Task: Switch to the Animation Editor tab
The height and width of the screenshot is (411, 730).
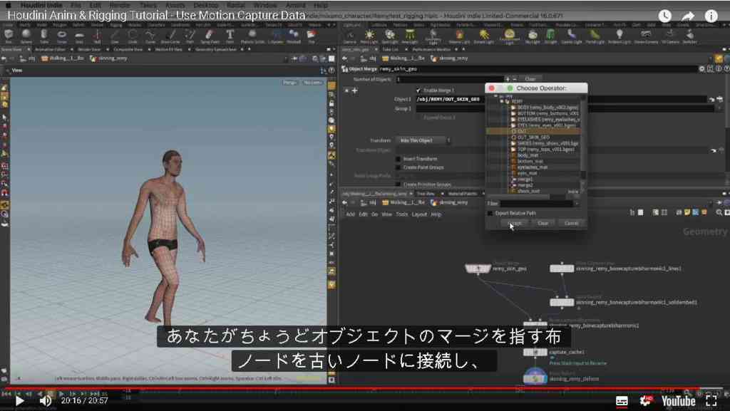Action: coord(51,49)
